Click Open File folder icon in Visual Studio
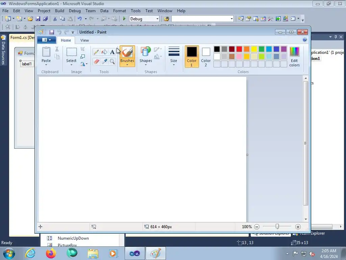This screenshot has height=260, width=346. (x=30, y=19)
